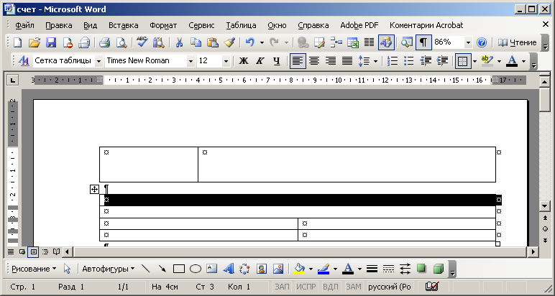Viewport: 555px width, 296px height.
Task: Open the shadow style icon
Action: pos(421,269)
